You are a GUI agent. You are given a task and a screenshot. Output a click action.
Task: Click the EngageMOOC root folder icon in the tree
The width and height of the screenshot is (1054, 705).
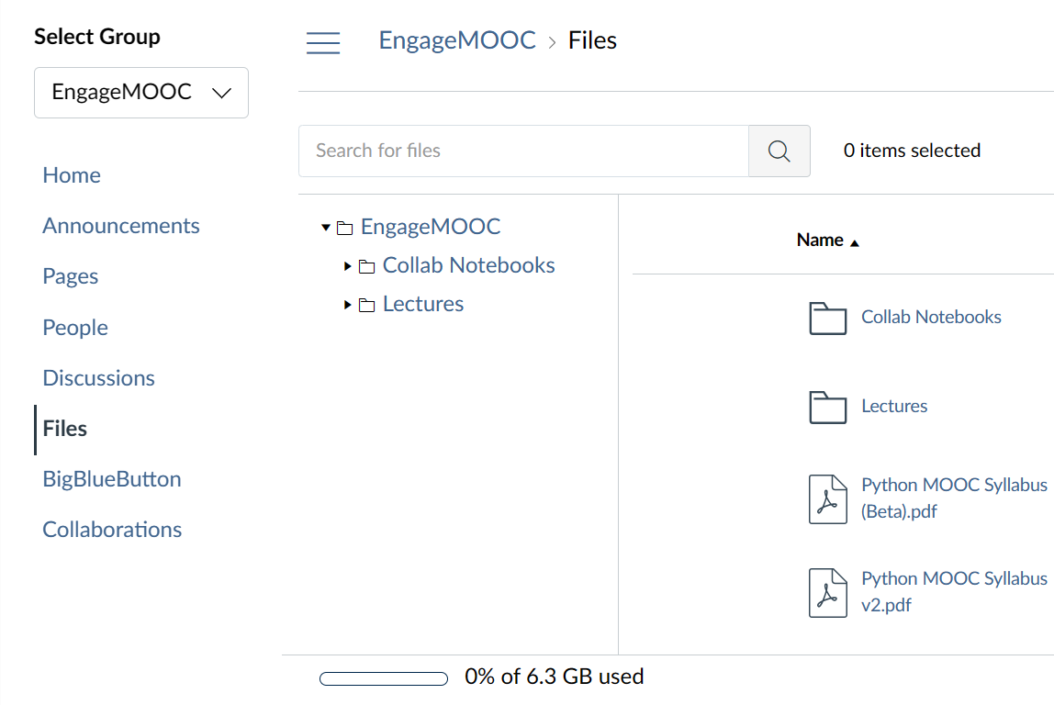(x=345, y=228)
